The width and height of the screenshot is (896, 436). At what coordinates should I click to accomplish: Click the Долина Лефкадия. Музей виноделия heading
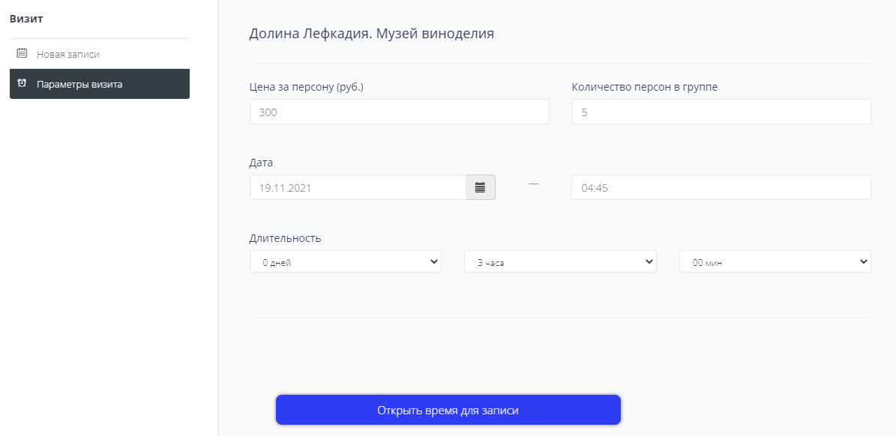click(x=371, y=34)
